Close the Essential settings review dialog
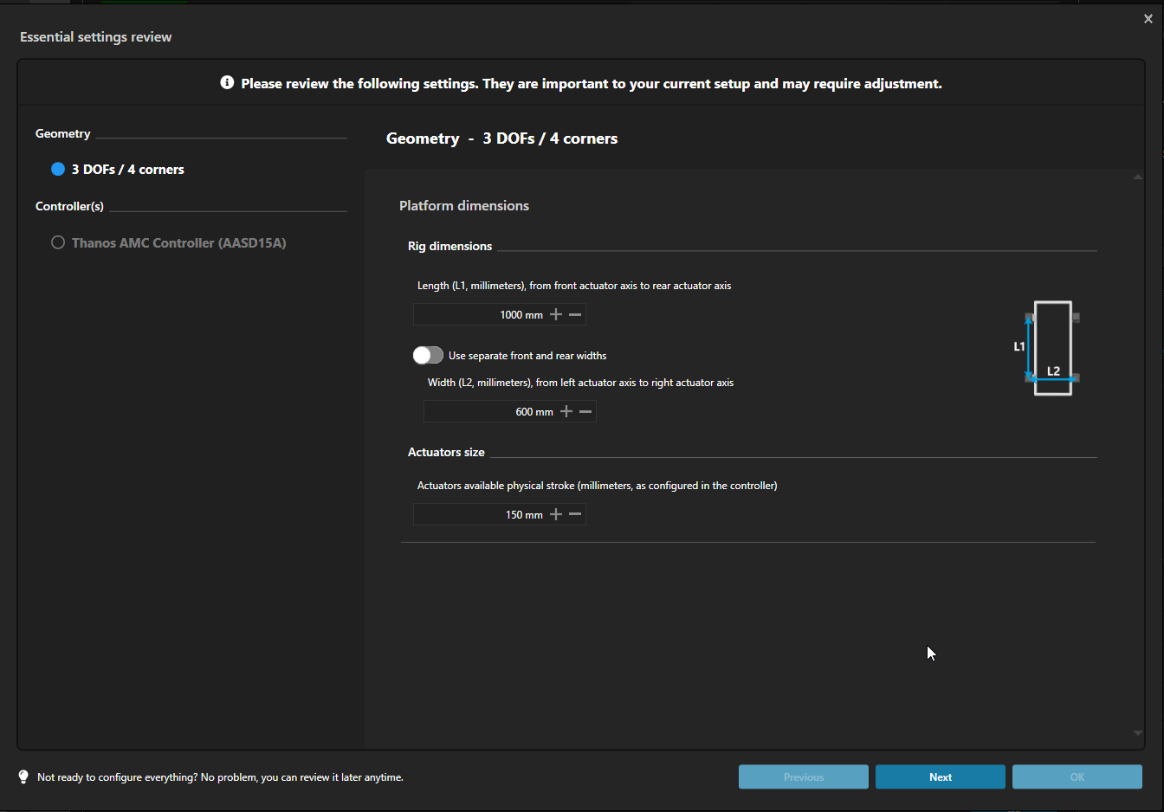1164x812 pixels. [x=1148, y=19]
